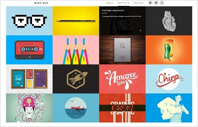
Task: Open the yellow pencil project tile
Action: (x=76, y=21)
